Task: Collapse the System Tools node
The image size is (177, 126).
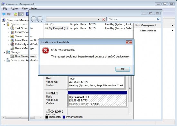Action: point(4,24)
